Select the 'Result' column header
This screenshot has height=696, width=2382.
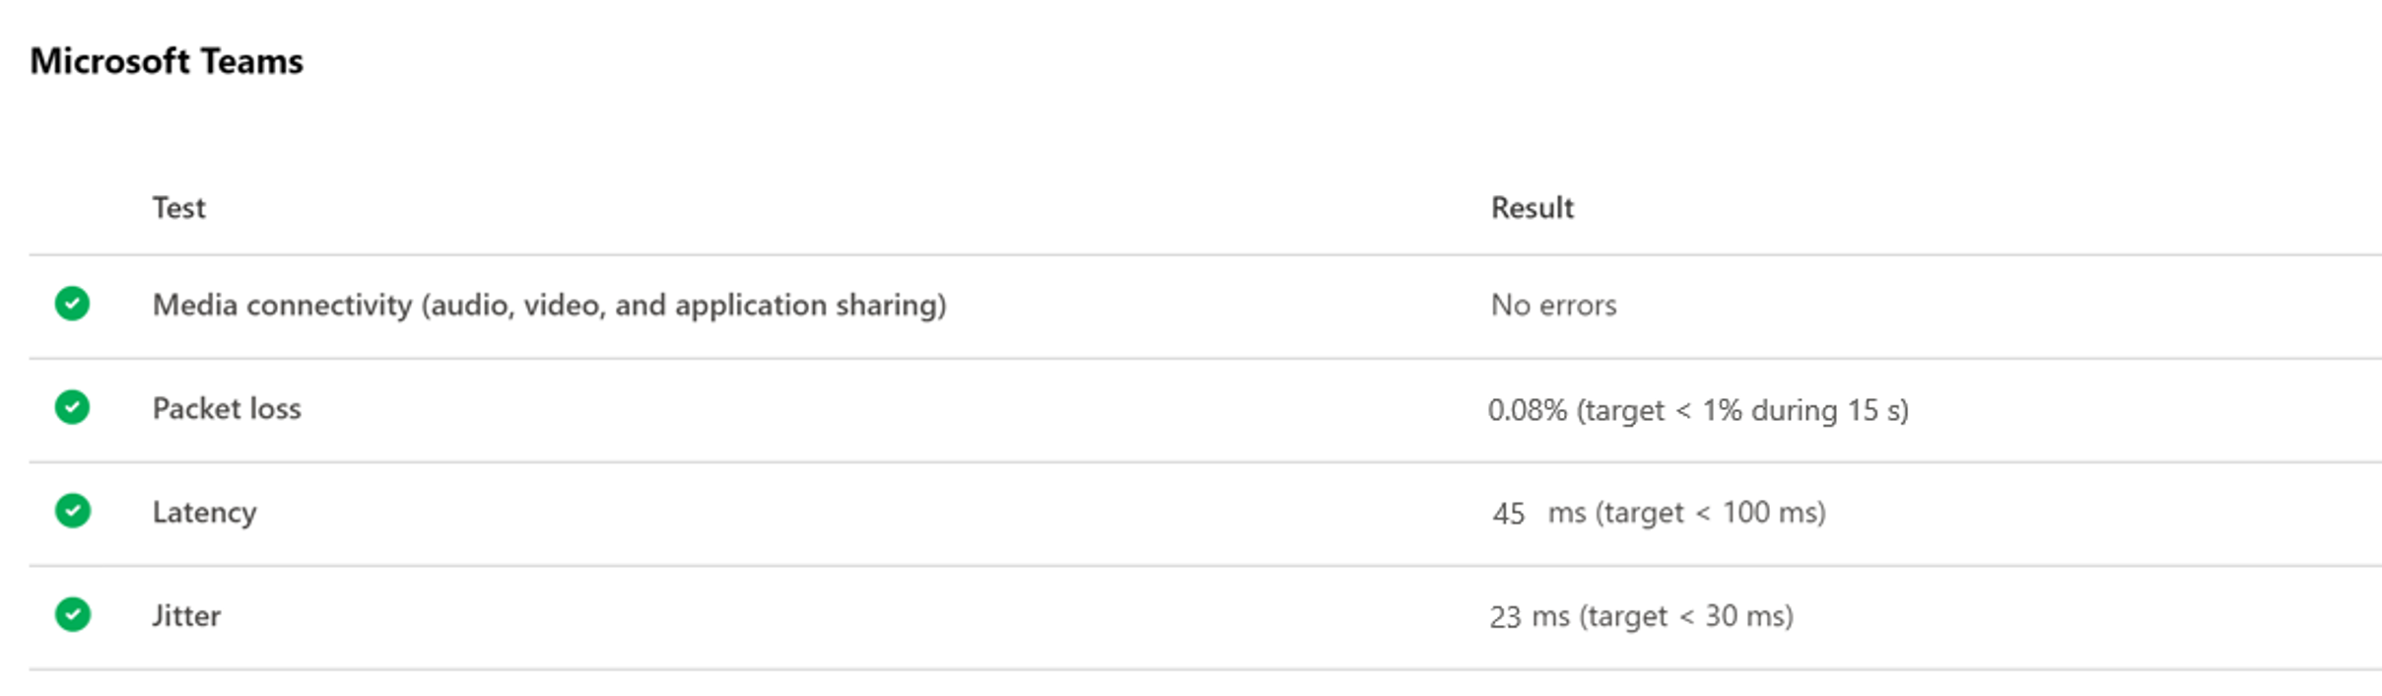[1531, 208]
